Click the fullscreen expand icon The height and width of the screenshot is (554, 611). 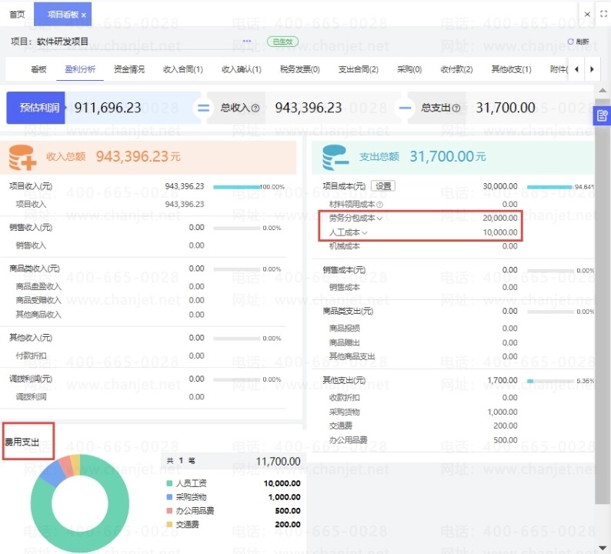click(603, 14)
